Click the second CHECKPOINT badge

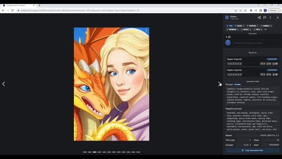pyautogui.click(x=272, y=70)
